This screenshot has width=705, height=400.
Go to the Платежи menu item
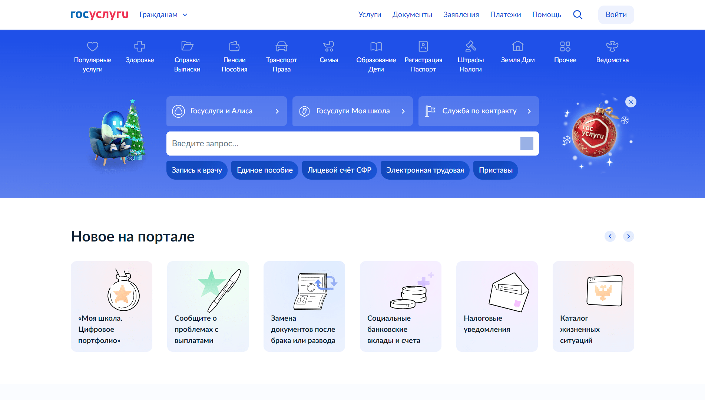click(505, 15)
